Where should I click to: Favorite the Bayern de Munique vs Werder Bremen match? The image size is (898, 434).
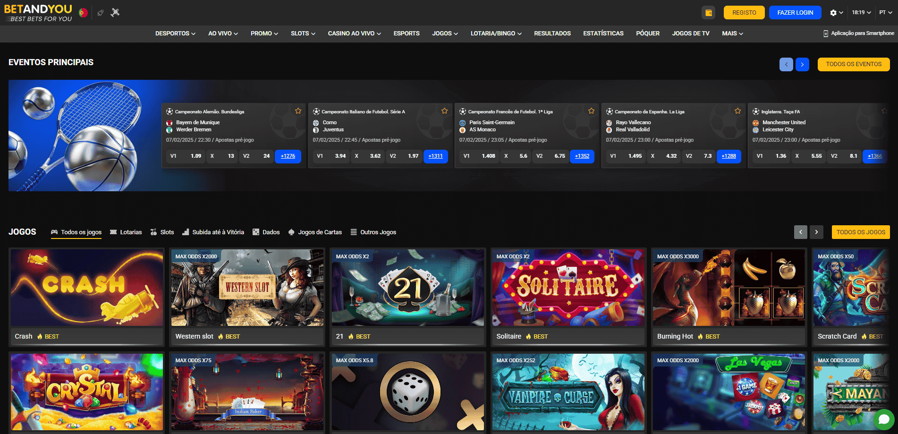point(298,111)
